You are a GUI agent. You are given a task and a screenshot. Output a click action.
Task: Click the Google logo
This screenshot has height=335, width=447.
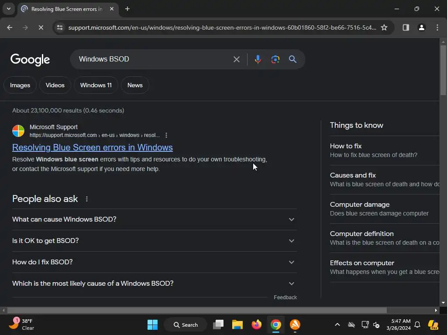click(30, 59)
